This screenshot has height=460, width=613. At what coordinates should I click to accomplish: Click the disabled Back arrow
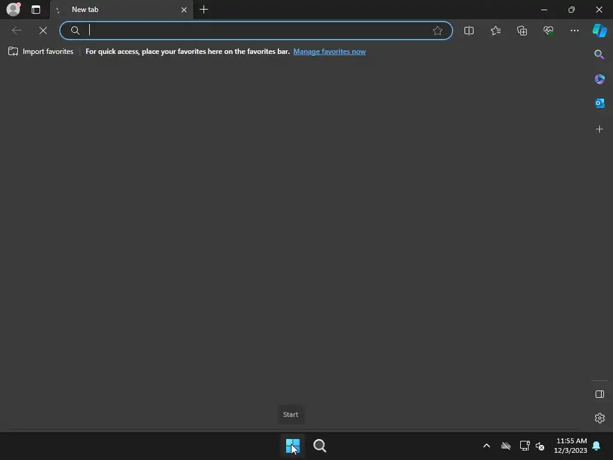click(16, 31)
